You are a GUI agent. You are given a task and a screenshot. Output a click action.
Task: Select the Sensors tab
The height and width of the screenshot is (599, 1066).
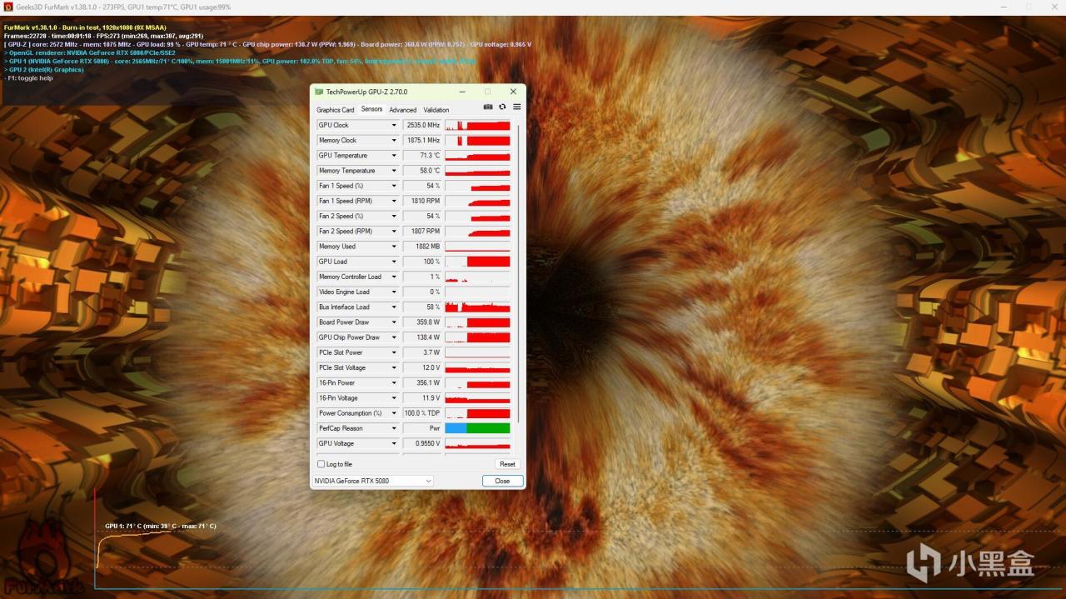tap(371, 109)
